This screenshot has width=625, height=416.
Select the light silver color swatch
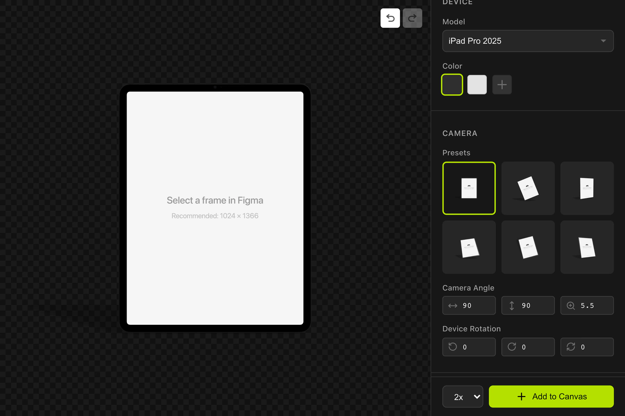(x=477, y=85)
